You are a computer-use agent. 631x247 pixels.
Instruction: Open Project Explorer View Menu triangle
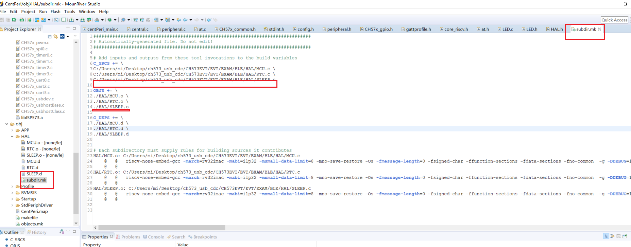click(75, 36)
